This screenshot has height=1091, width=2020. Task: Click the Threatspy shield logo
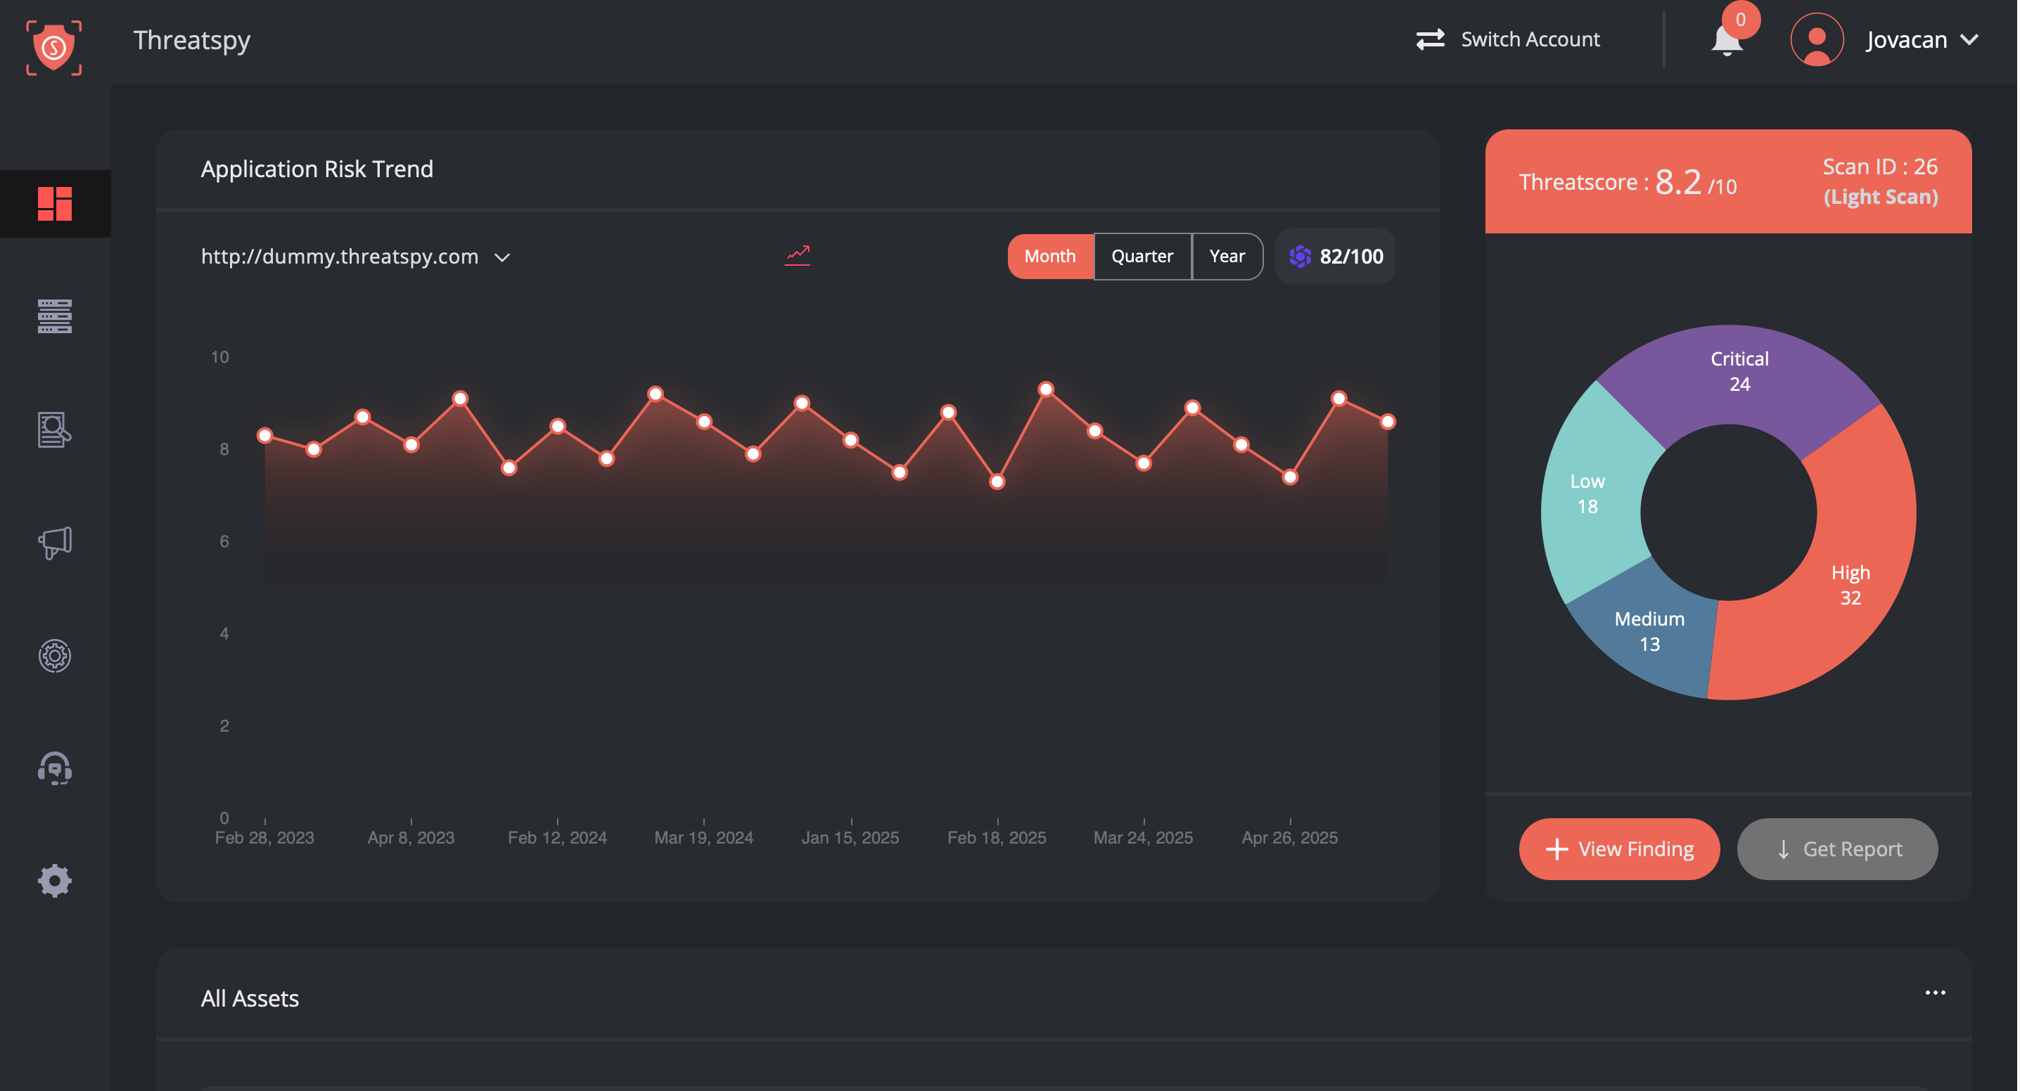point(54,48)
